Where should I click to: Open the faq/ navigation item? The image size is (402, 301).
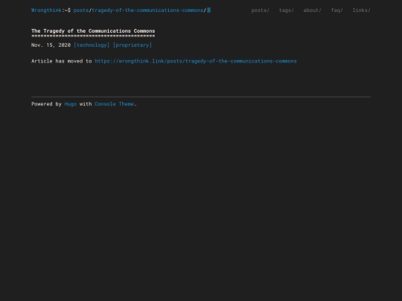(337, 10)
